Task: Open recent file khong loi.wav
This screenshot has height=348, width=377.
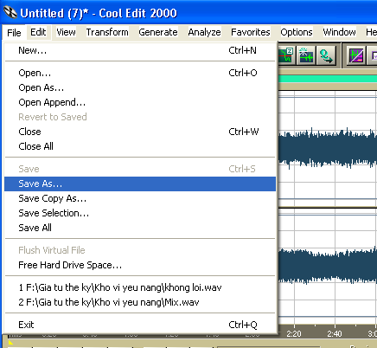Action: click(x=140, y=287)
